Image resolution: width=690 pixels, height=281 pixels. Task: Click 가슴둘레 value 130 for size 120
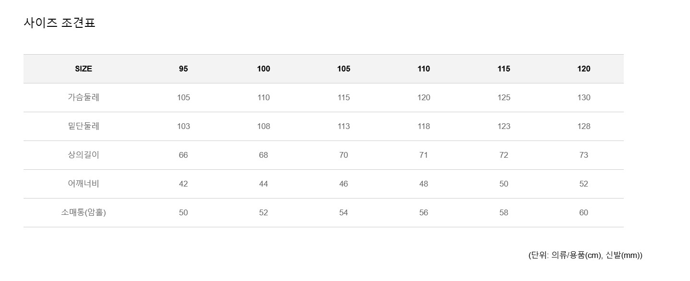click(x=583, y=97)
